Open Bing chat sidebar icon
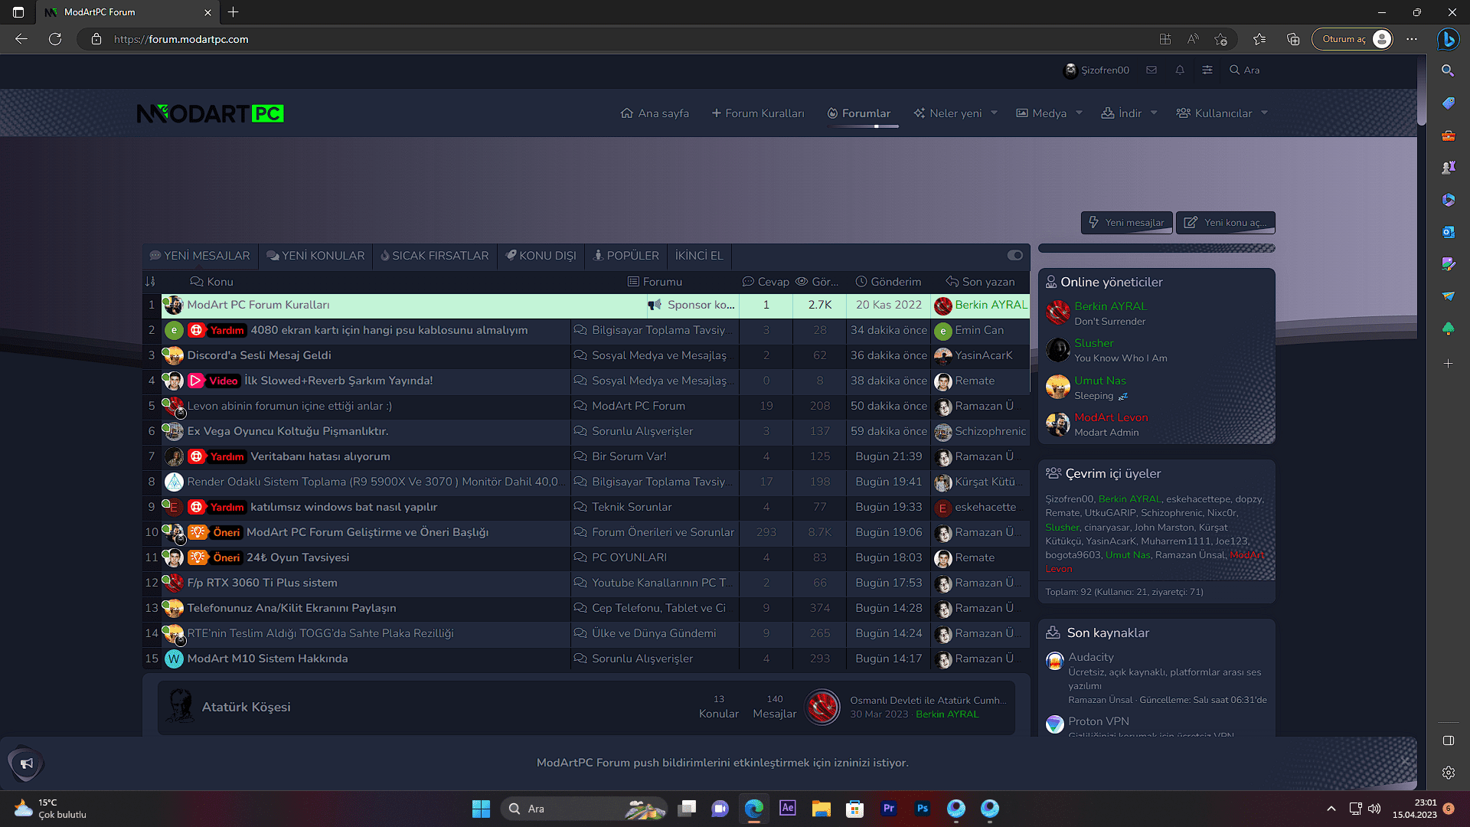1470x827 pixels. coord(1448,39)
